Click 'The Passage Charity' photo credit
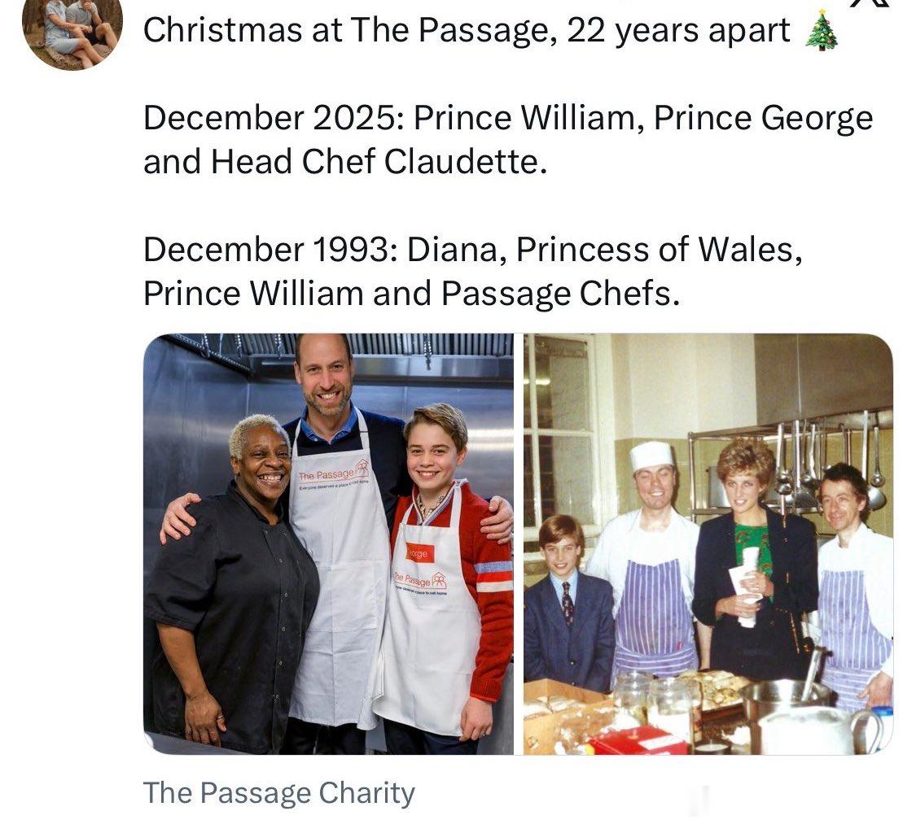Screen dimensions: 916x824 278,794
